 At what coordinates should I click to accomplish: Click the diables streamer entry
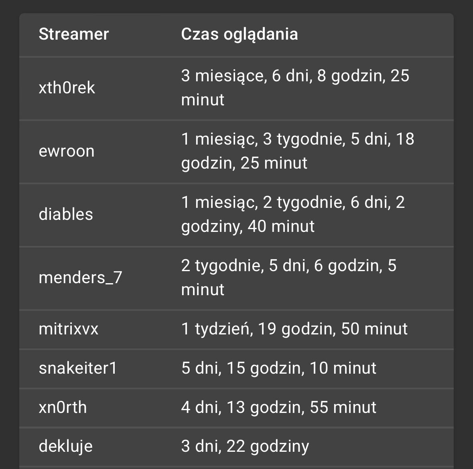pyautogui.click(x=66, y=214)
